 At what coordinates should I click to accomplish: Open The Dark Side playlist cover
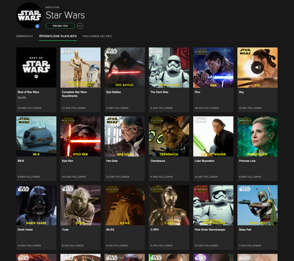(169, 68)
